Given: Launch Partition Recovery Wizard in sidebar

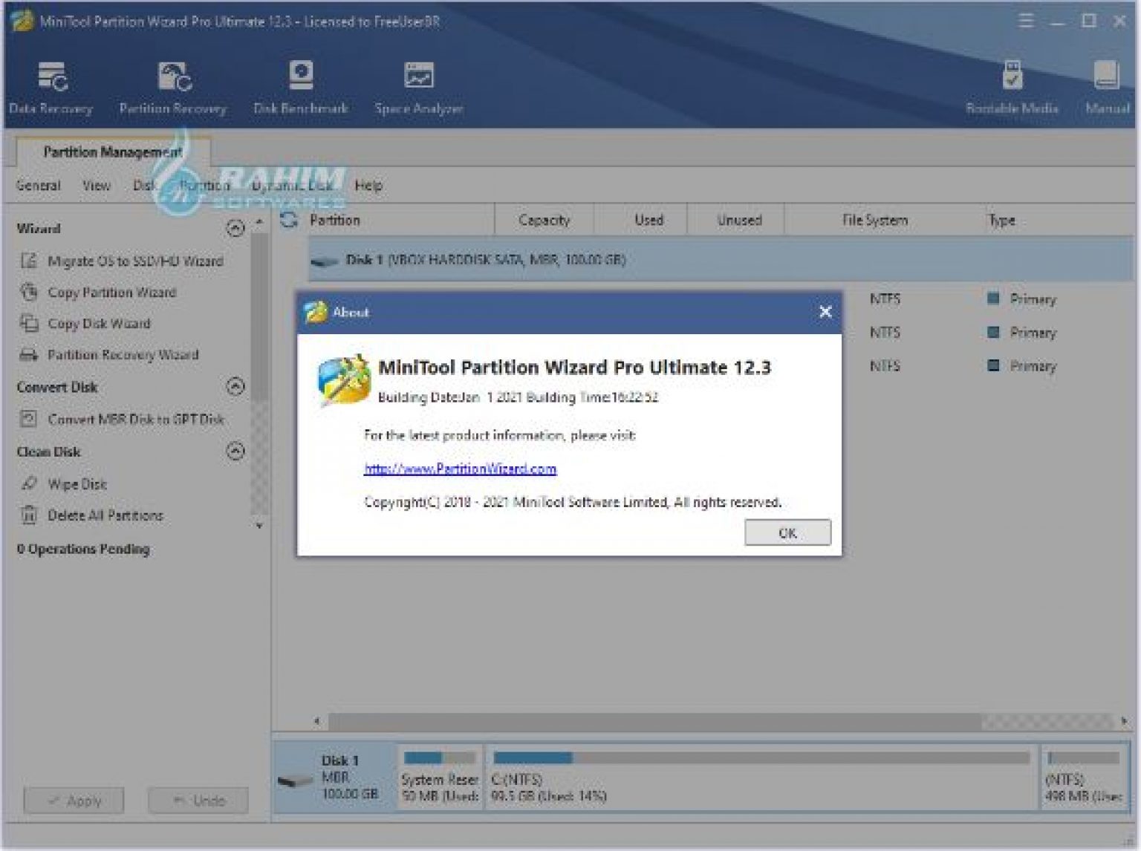Looking at the screenshot, I should tap(110, 354).
